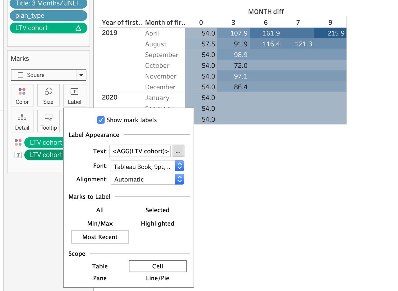The width and height of the screenshot is (398, 291).
Task: Click the AGG(LTV cohort) text field
Action: (141, 151)
